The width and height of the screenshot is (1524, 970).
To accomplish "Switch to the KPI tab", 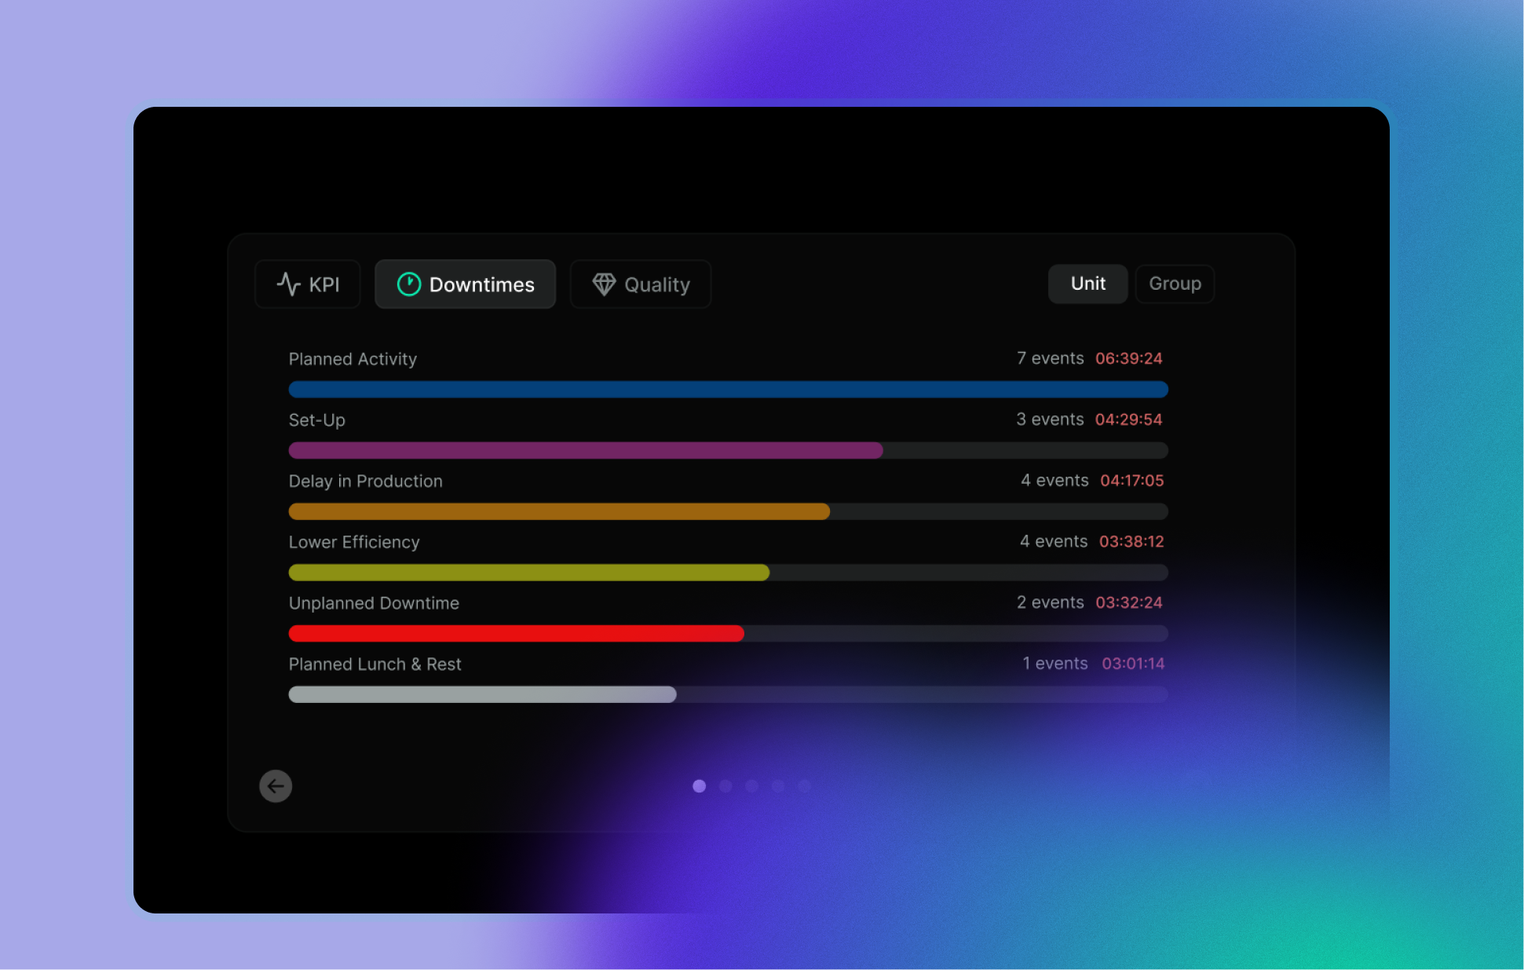I will (308, 284).
